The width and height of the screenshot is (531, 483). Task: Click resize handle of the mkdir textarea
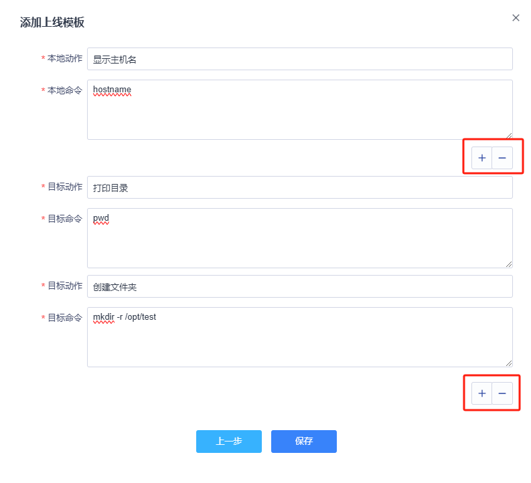point(509,363)
